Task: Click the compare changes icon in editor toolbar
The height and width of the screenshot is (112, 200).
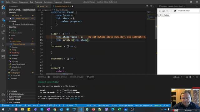Action: [x=147, y=6]
